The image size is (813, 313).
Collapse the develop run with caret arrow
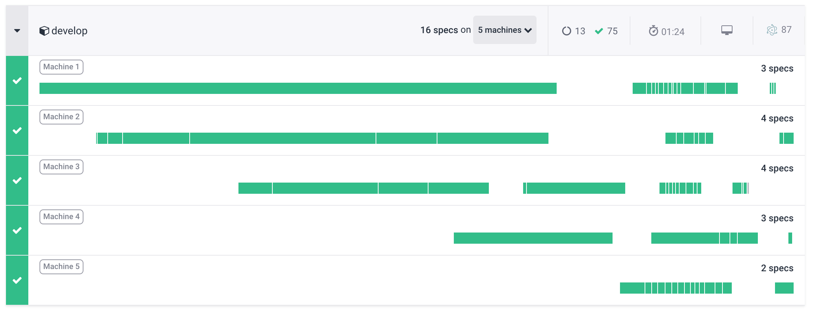[17, 31]
